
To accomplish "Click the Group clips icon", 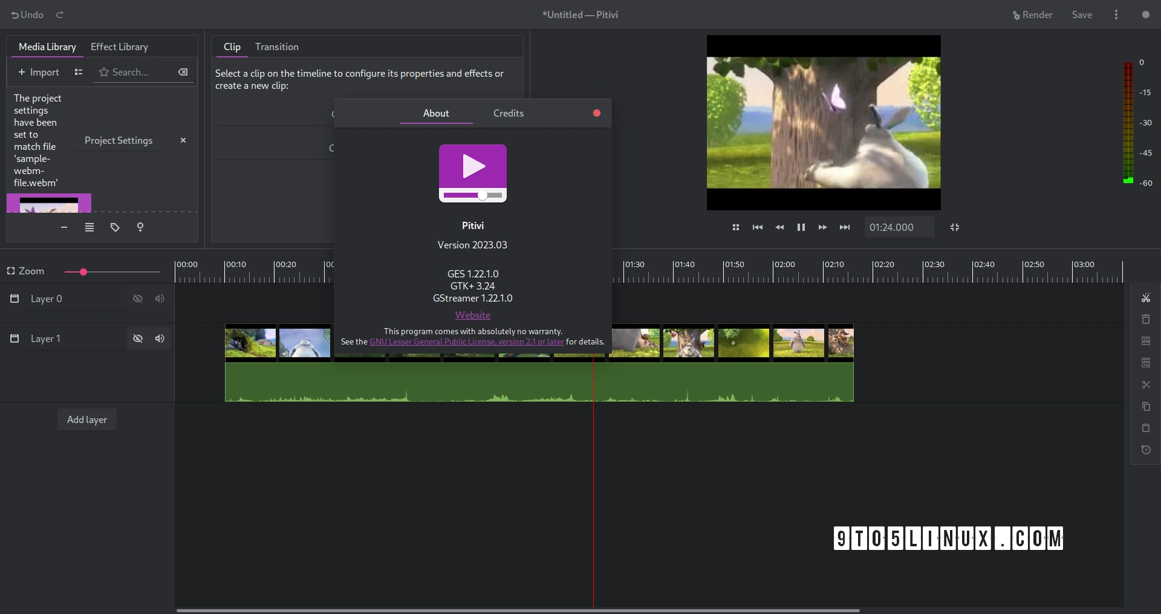I will pyautogui.click(x=1146, y=341).
